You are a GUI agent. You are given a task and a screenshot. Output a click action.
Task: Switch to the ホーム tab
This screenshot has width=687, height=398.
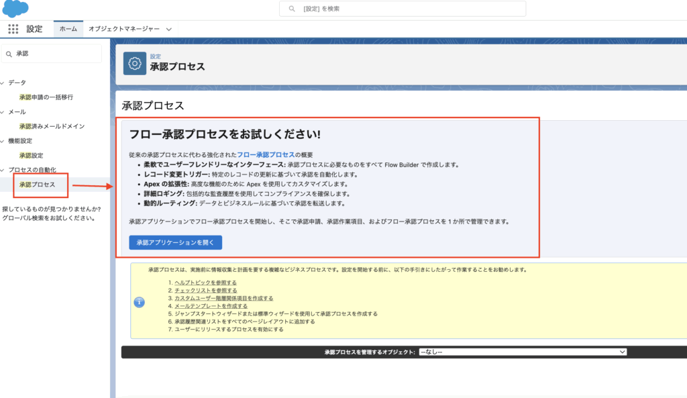tap(68, 30)
